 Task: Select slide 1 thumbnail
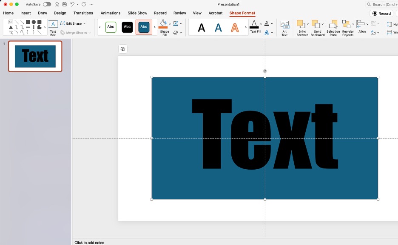tap(35, 56)
